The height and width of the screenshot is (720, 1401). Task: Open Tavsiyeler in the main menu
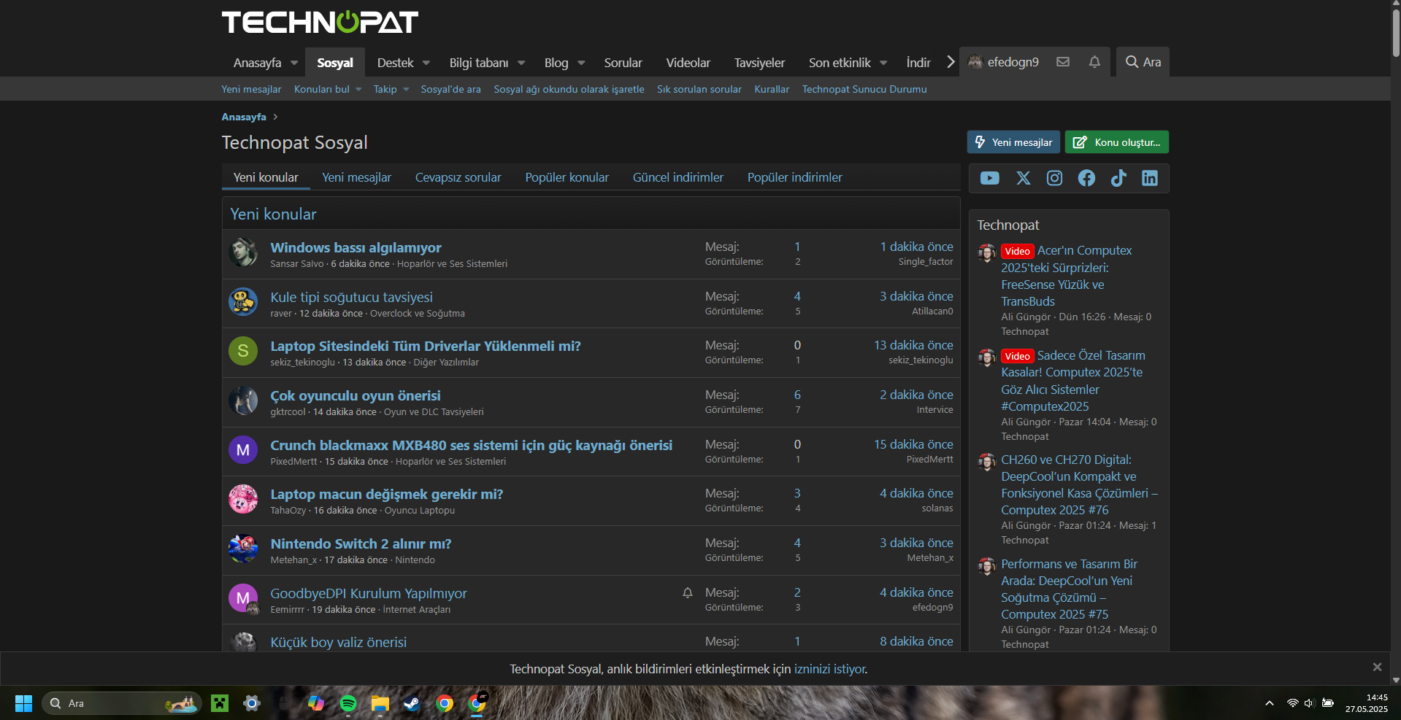759,63
